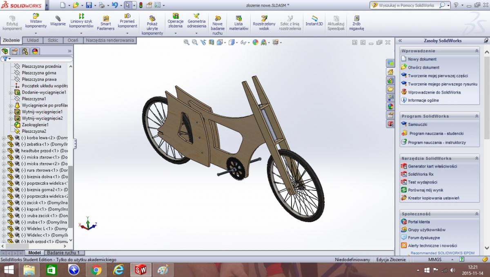This screenshot has width=490, height=277.
Task: Switch to Badanie ruchu 1 tab
Action: [x=63, y=253]
